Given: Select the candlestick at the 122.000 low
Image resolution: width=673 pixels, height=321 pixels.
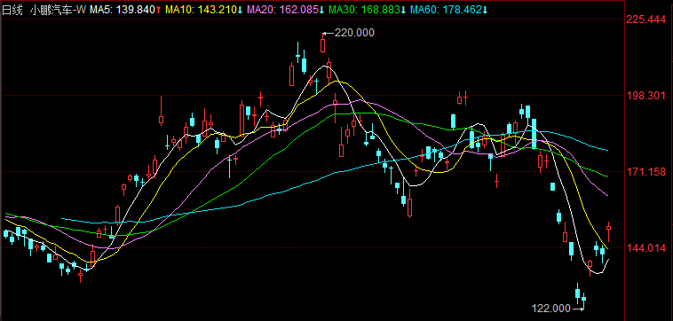Looking at the screenshot, I should pos(583,300).
